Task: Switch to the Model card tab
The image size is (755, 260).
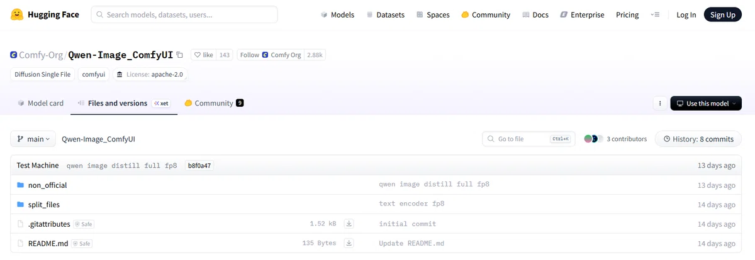Action: pyautogui.click(x=41, y=103)
